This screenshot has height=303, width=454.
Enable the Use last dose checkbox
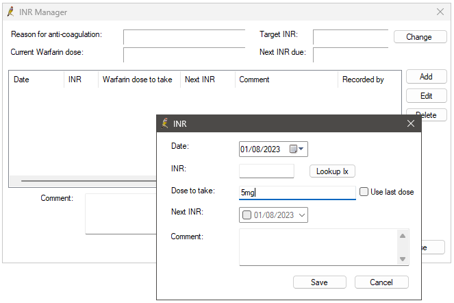[364, 192]
